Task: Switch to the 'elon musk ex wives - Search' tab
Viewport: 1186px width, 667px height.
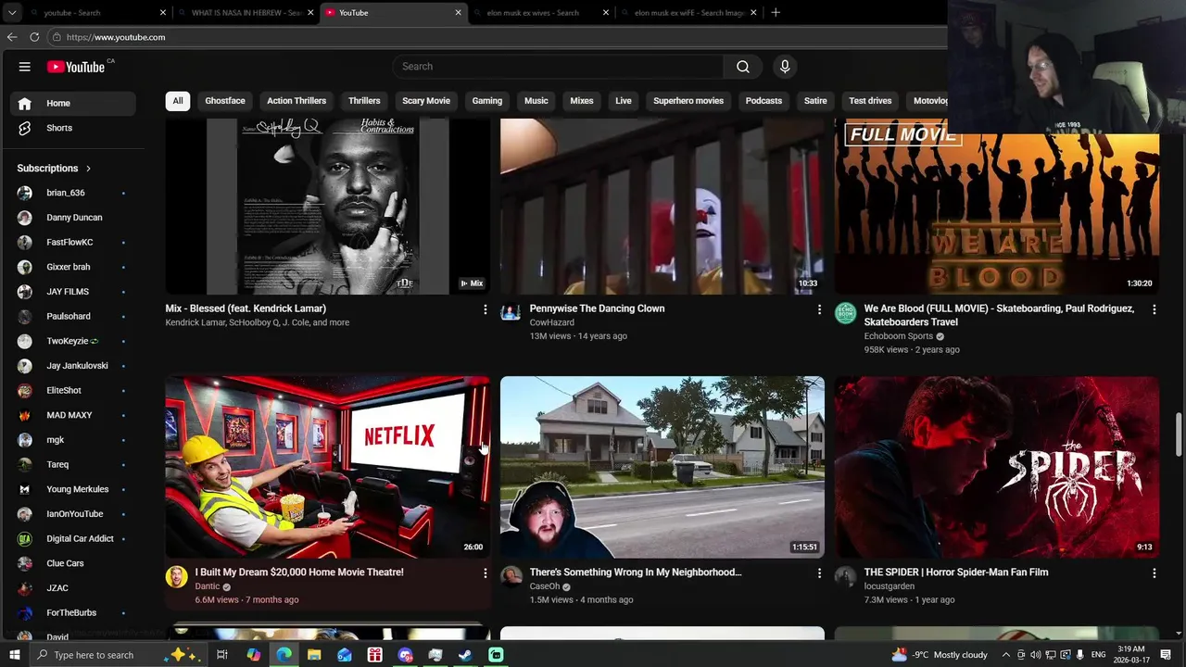Action: [540, 13]
